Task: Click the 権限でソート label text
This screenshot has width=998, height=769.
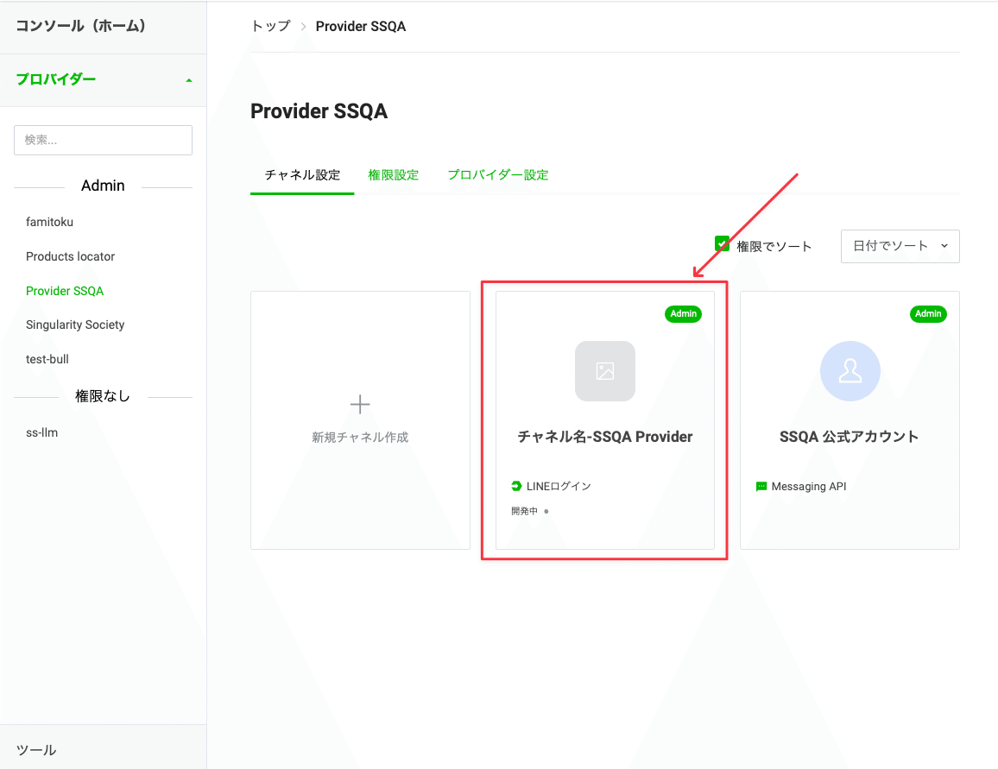Action: (x=774, y=246)
